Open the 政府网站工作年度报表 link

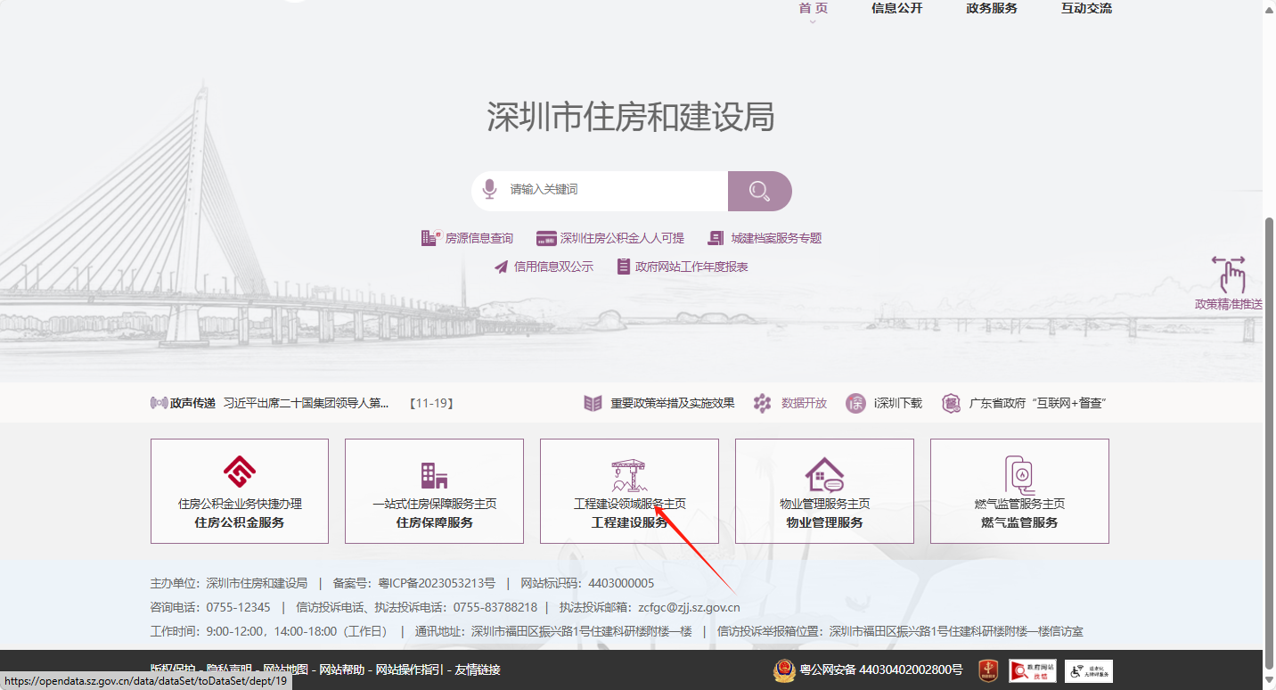[691, 267]
